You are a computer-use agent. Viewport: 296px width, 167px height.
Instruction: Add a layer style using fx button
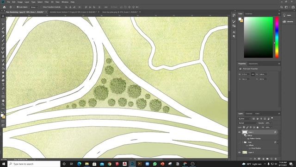(x=255, y=159)
